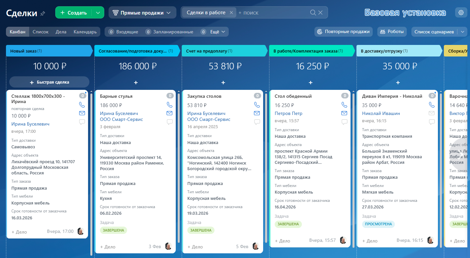Click the email icon on Диван Империя card
The width and height of the screenshot is (470, 258).
(x=432, y=113)
